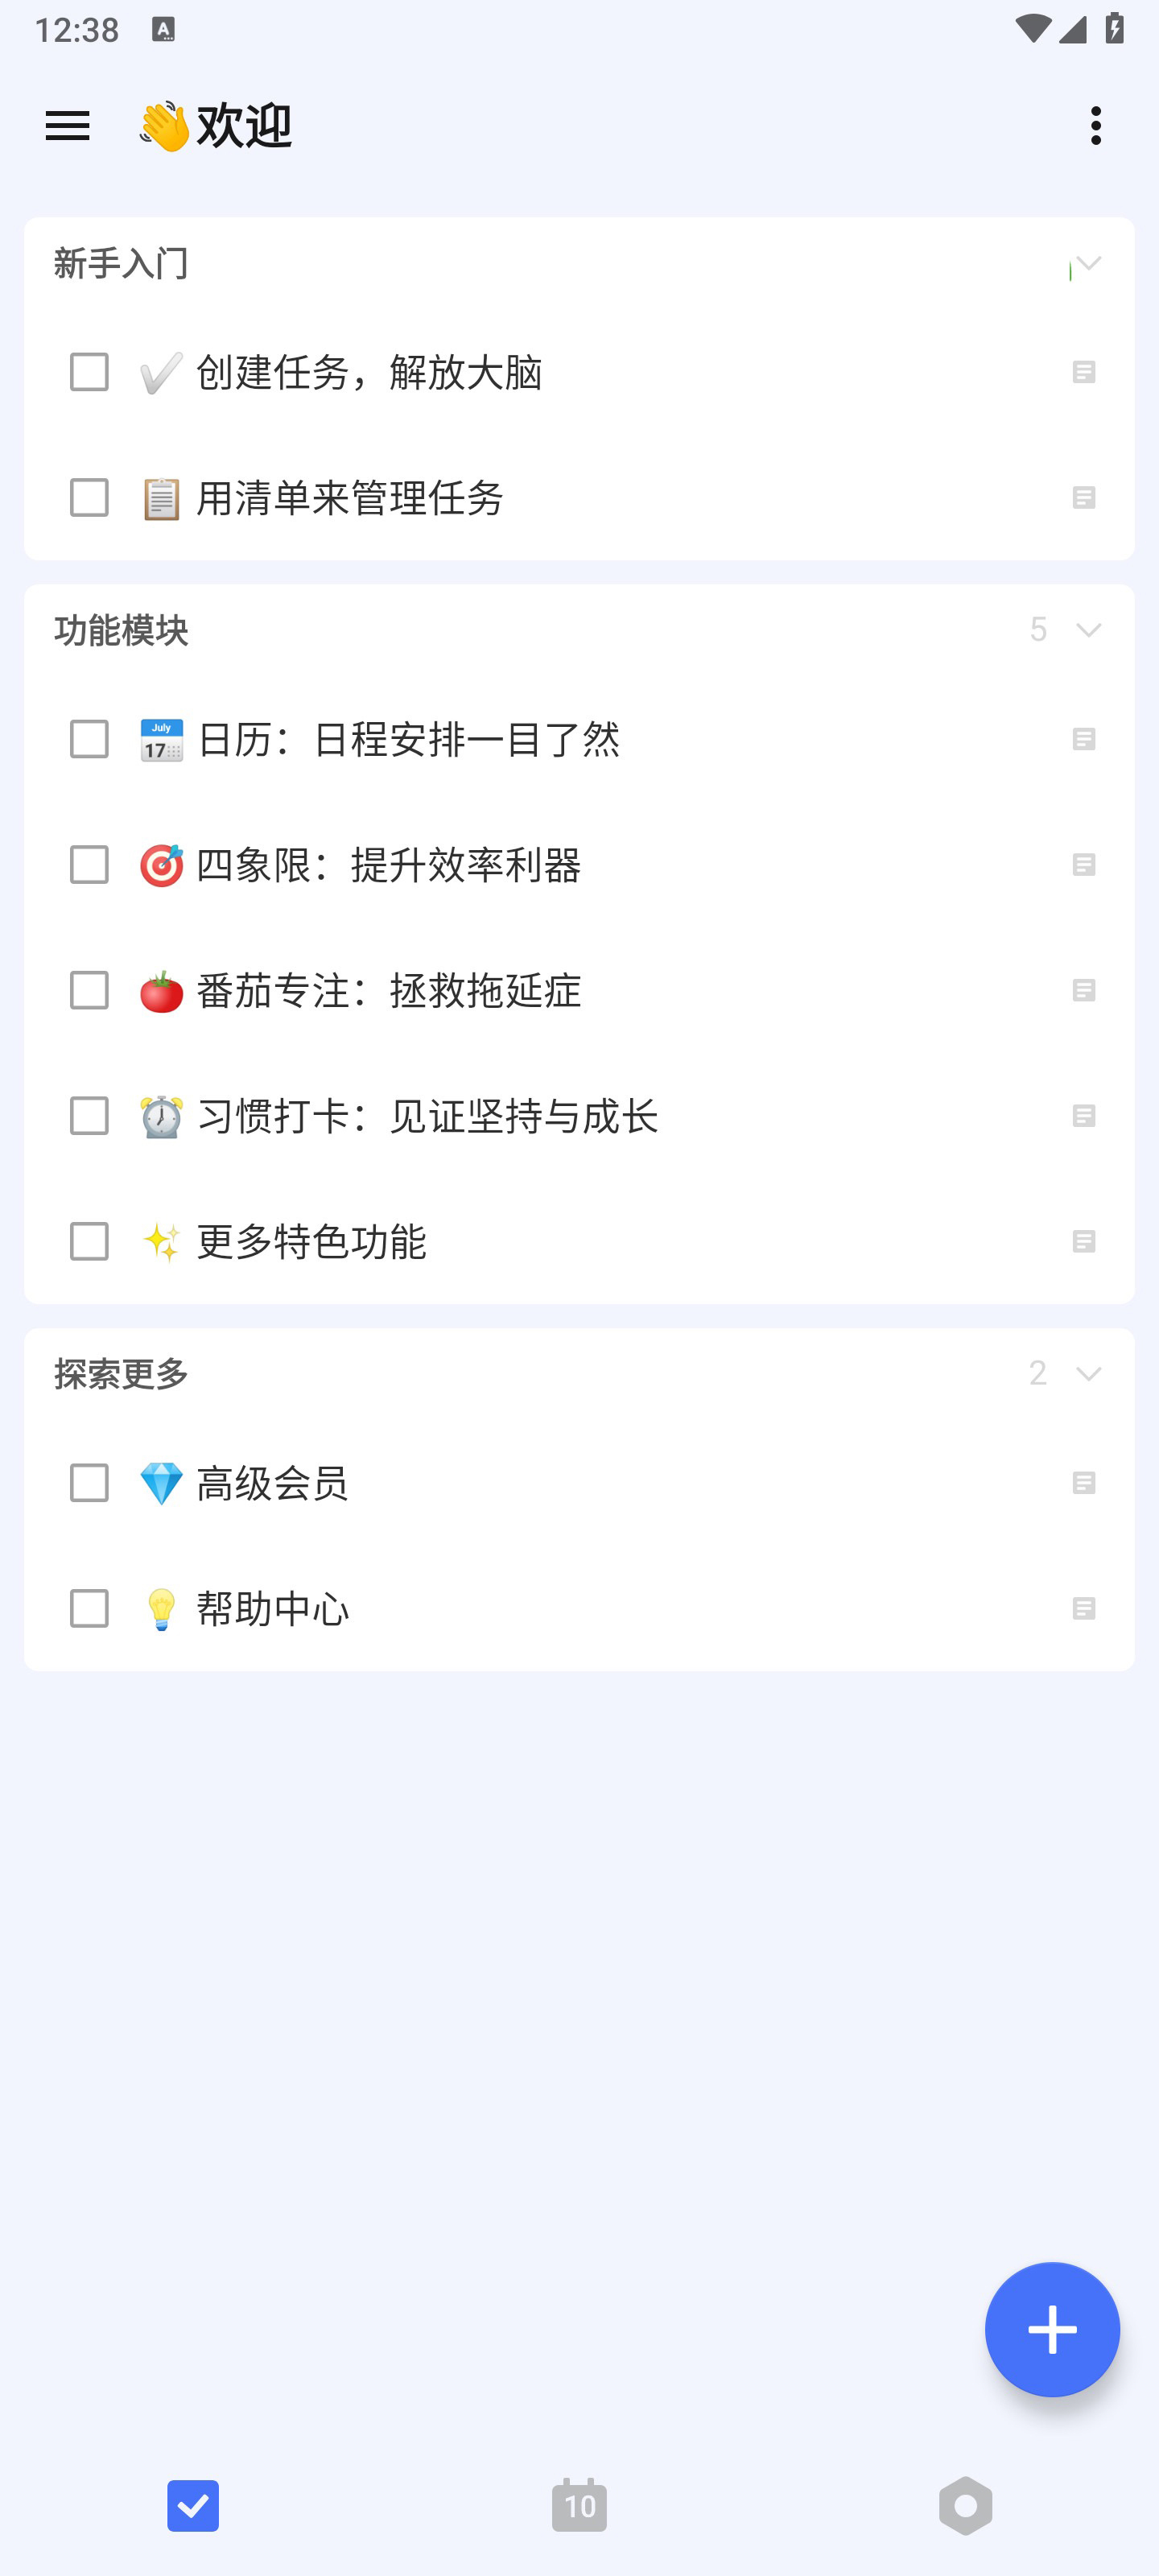Collapse the 探索更多 section chevron
This screenshot has height=2576, width=1159.
point(1088,1374)
